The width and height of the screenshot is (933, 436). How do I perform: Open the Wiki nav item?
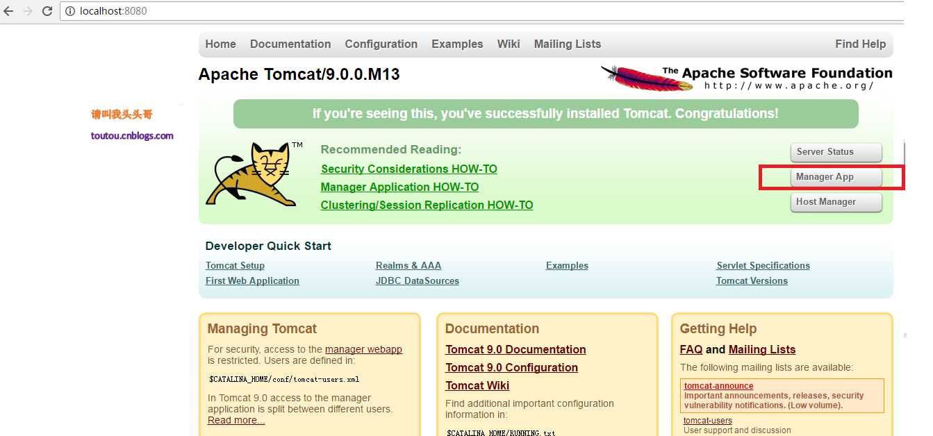pos(509,44)
